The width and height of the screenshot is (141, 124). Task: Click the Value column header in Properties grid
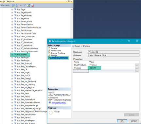pos(114,62)
